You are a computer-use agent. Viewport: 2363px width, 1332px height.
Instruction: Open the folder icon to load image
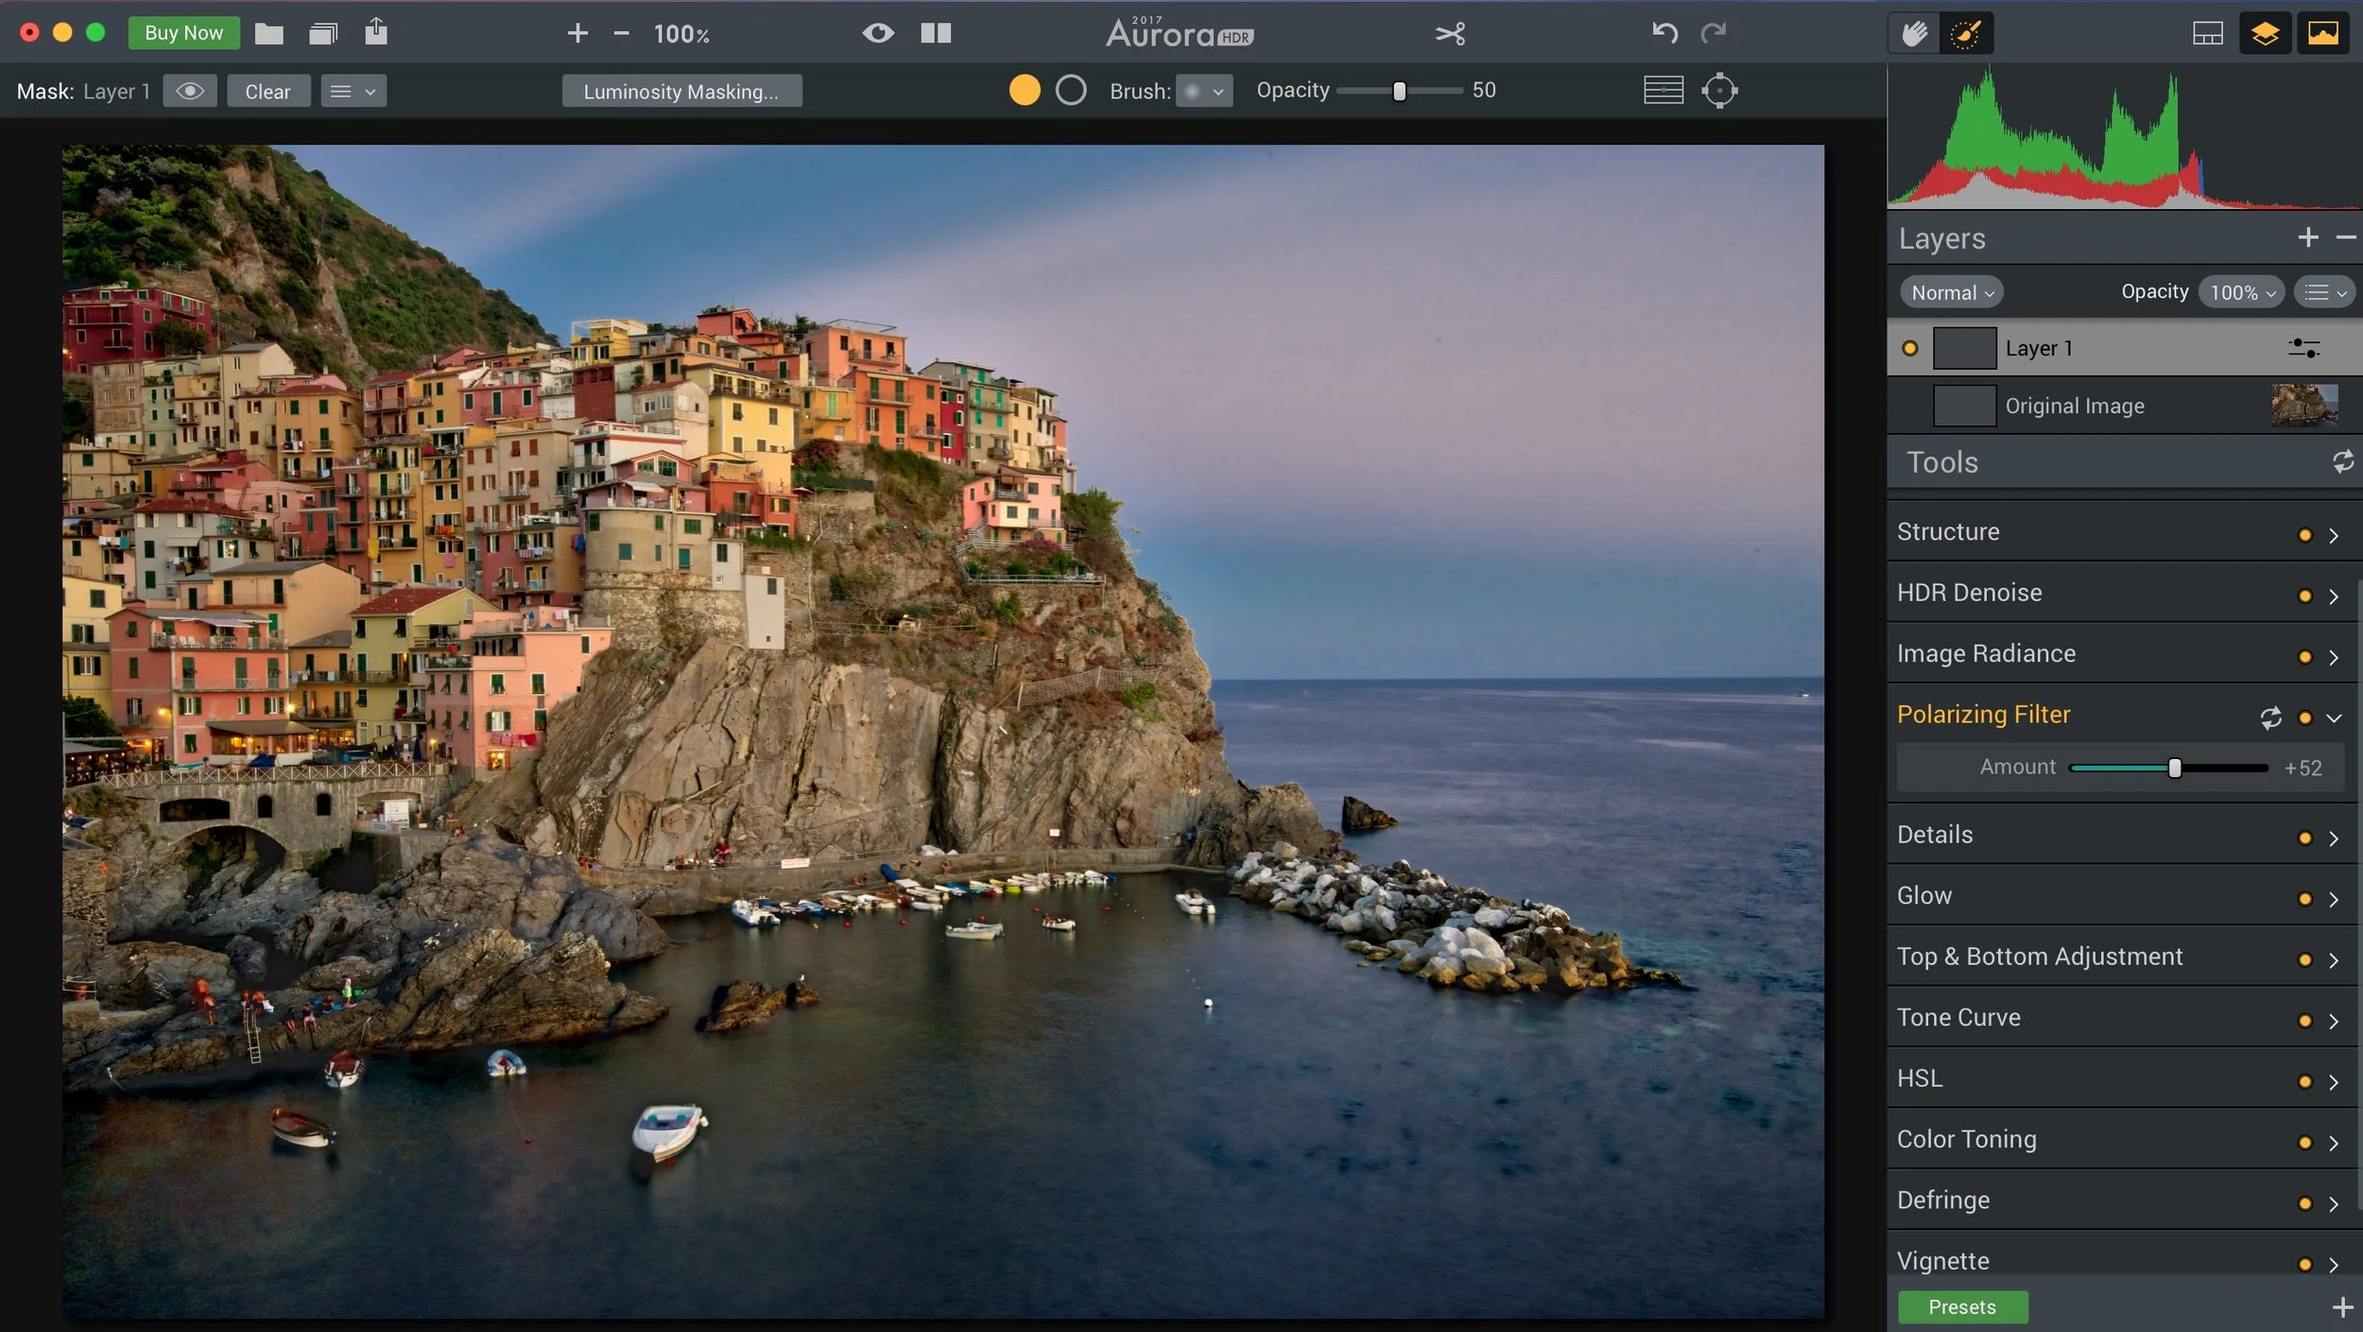pyautogui.click(x=269, y=34)
